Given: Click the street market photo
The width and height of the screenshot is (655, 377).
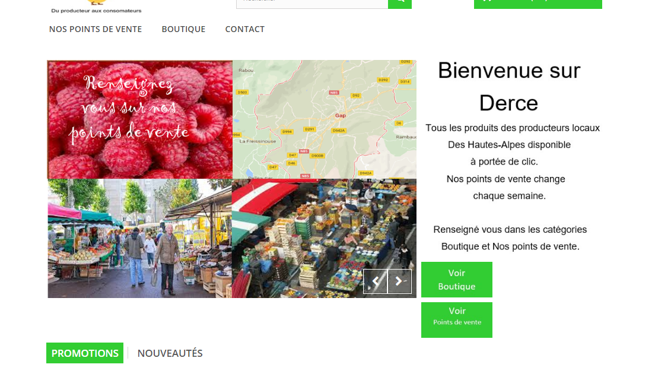Looking at the screenshot, I should pyautogui.click(x=140, y=238).
